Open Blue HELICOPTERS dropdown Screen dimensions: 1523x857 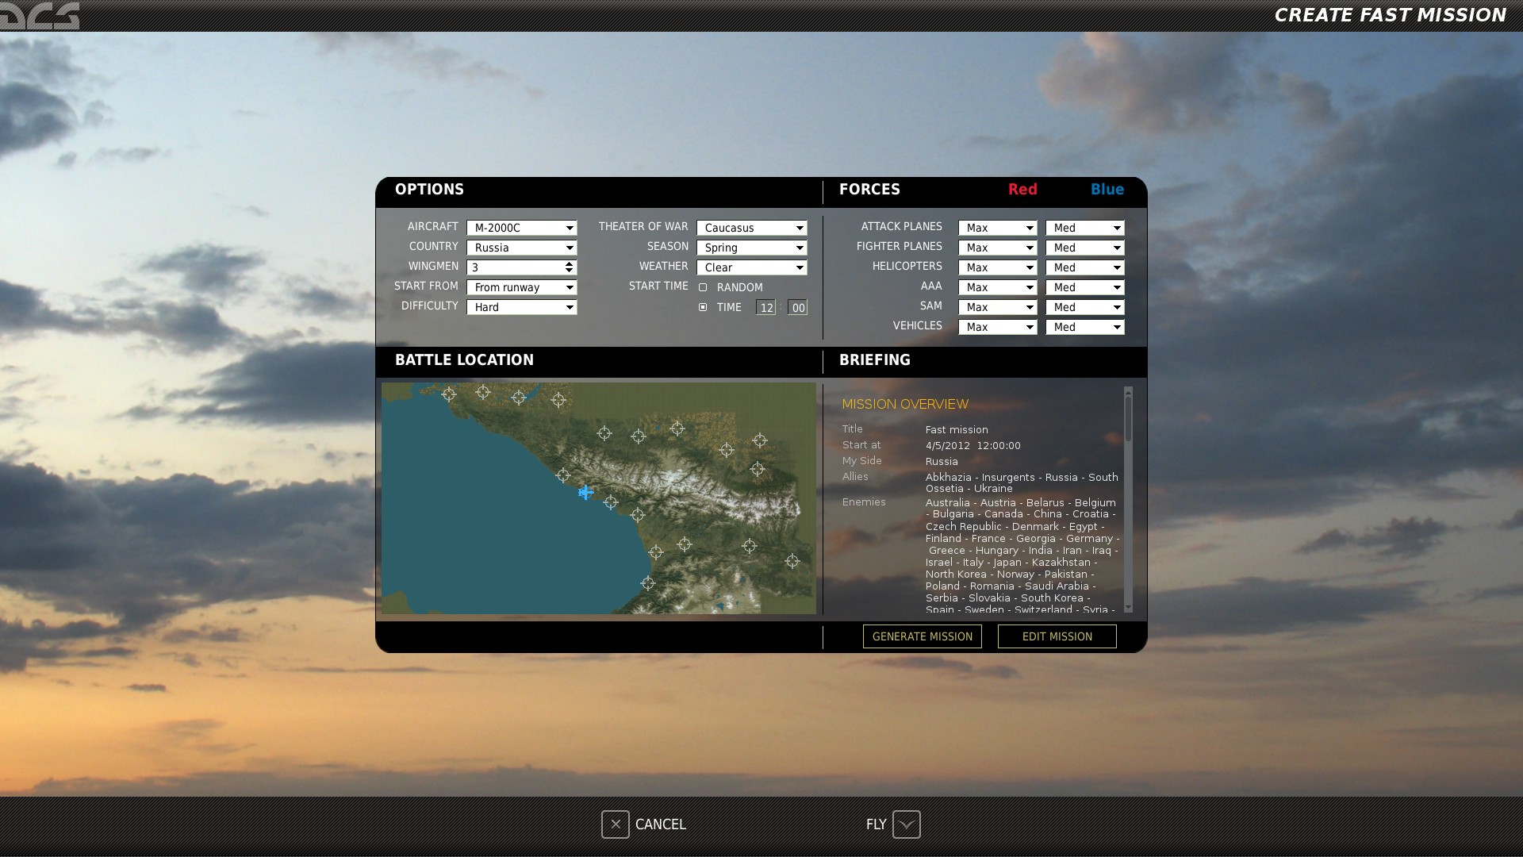pos(1085,267)
